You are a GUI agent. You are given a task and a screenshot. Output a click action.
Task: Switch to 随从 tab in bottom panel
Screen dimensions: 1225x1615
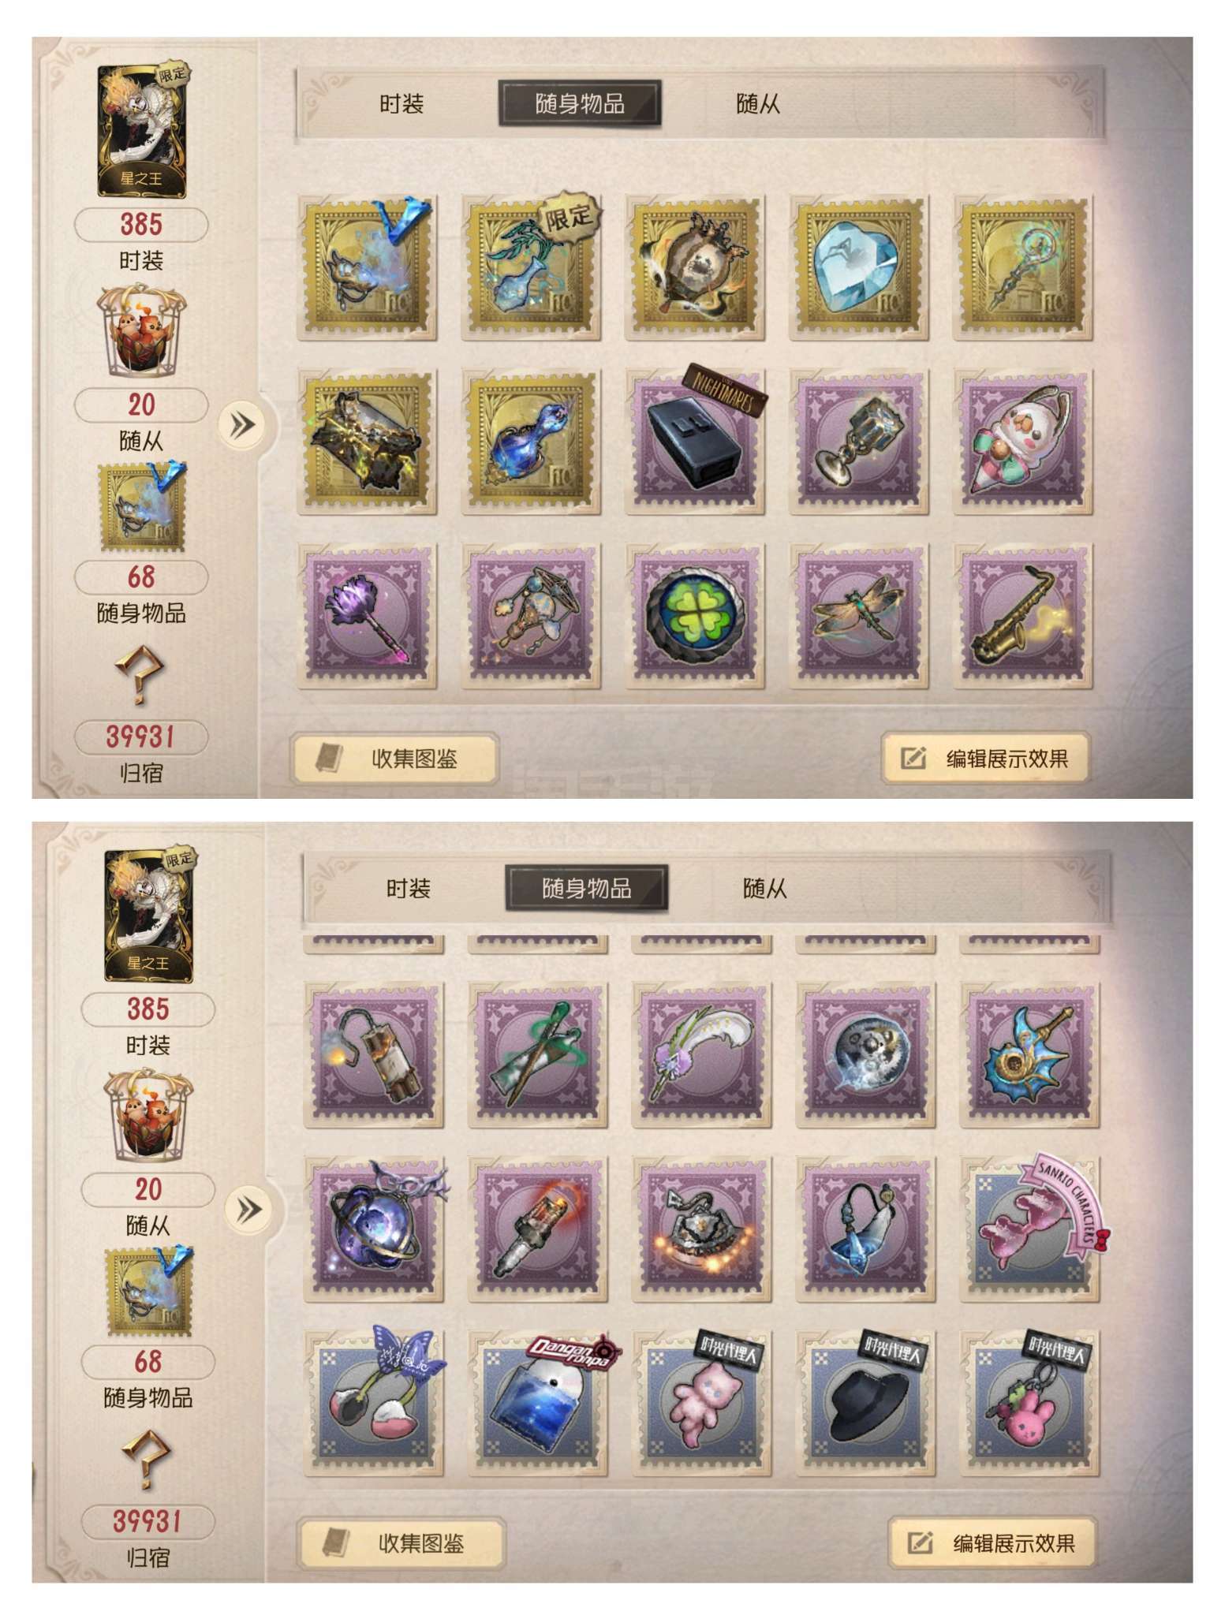(x=764, y=889)
